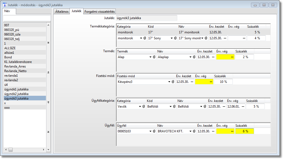Click paperclip icon next to 17" Sony monit name

coord(206,38)
